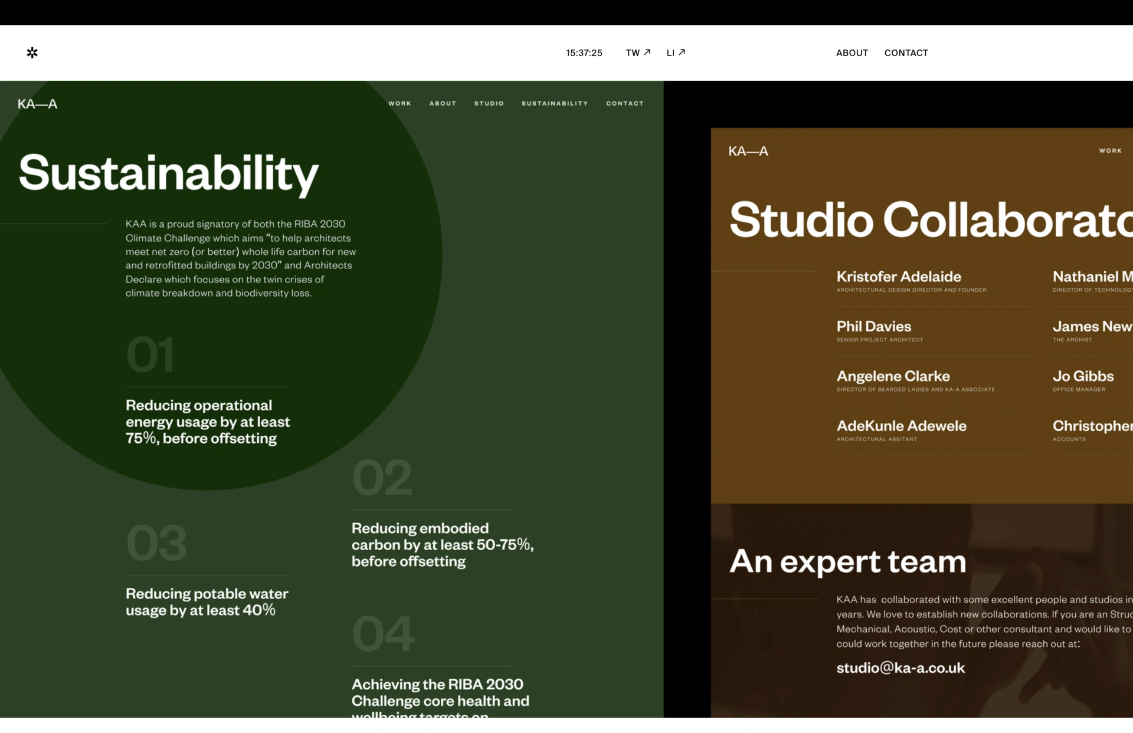Go to STUDIO navigation item
The width and height of the screenshot is (1133, 733).
point(489,104)
